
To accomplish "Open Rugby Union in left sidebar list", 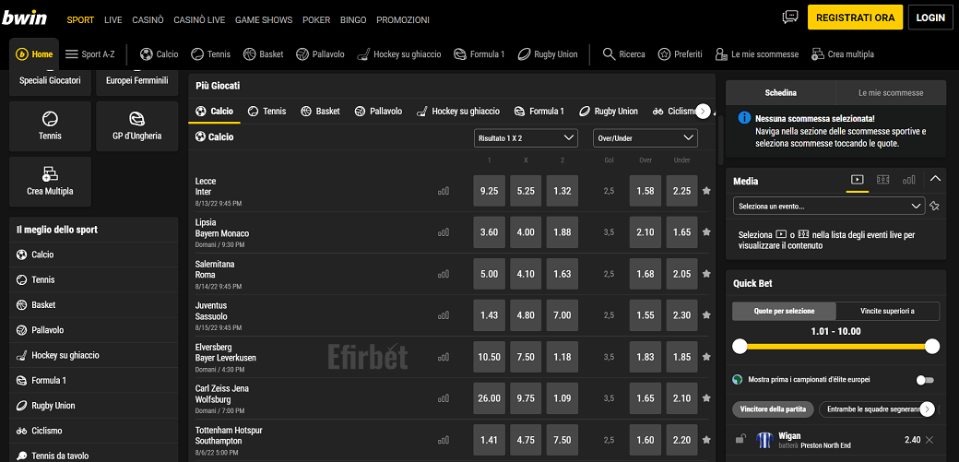I will pos(94,406).
